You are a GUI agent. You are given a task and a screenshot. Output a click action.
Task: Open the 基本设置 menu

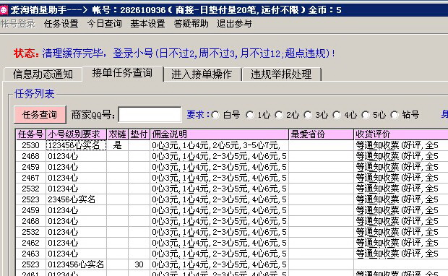click(x=147, y=24)
